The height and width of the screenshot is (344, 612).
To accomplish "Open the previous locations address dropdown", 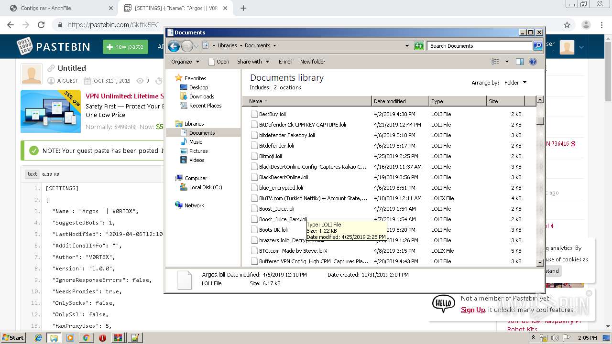I will (407, 46).
